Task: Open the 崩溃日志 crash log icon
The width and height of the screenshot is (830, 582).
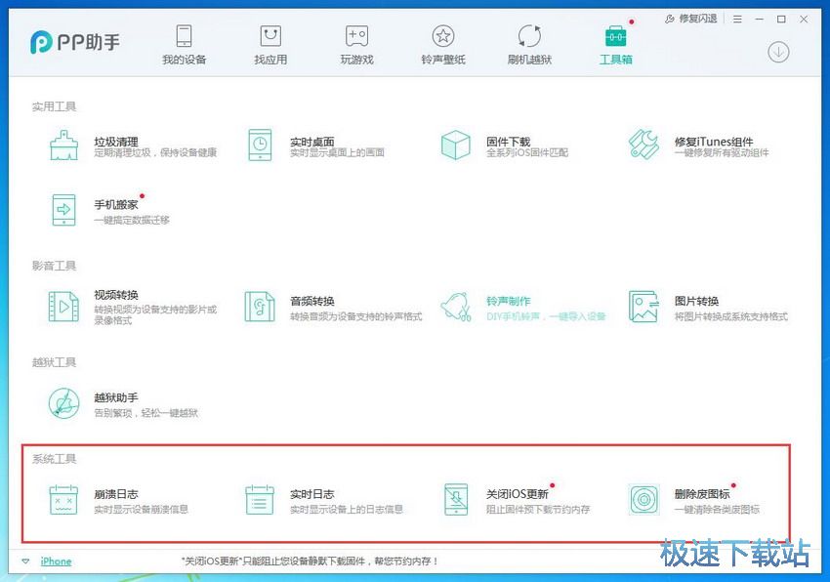Action: pos(63,499)
